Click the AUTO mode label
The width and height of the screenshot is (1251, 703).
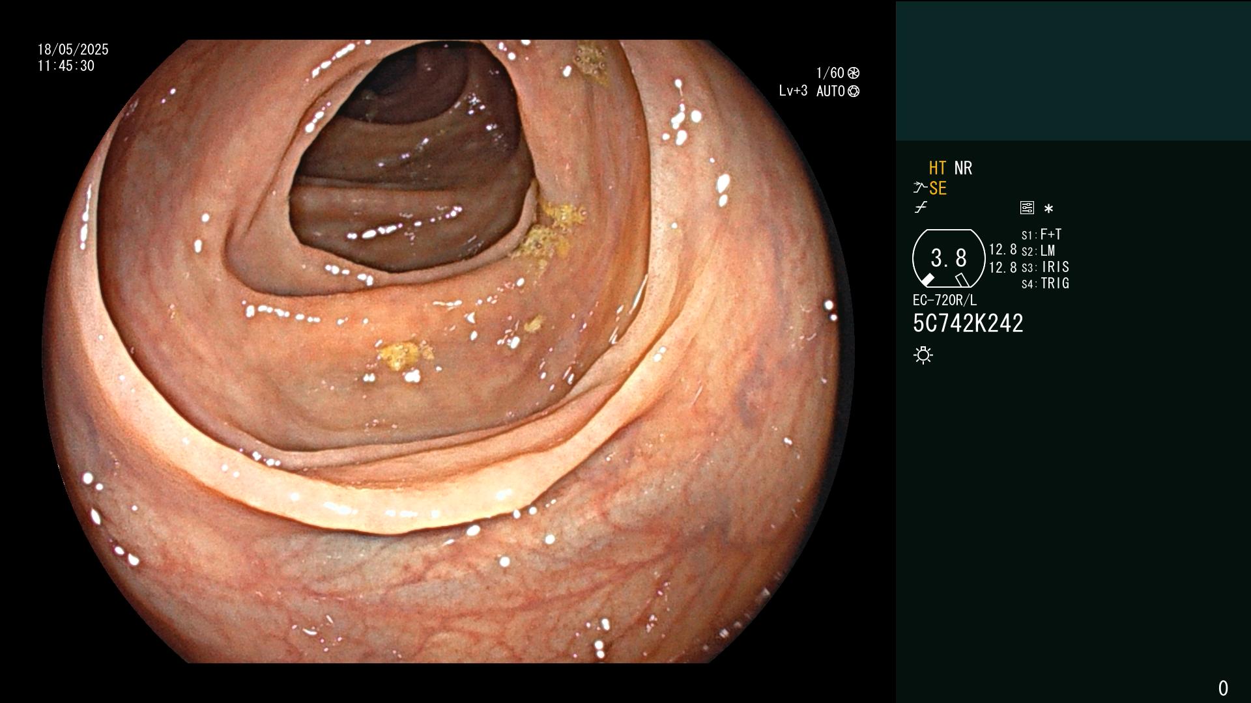point(831,91)
